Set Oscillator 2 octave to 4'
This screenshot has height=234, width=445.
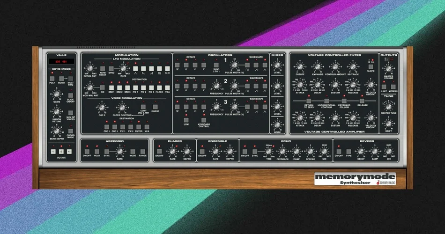[x=195, y=86]
